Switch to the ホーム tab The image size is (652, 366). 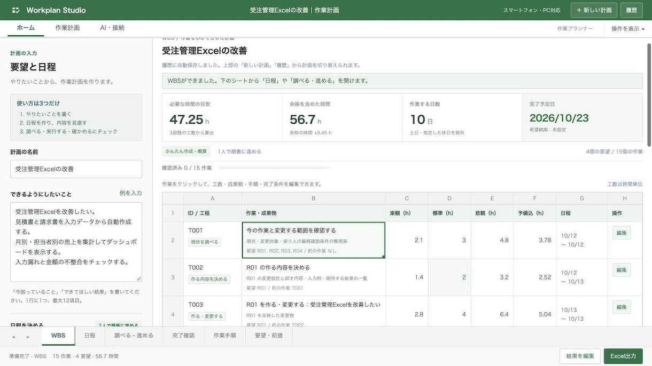click(26, 28)
